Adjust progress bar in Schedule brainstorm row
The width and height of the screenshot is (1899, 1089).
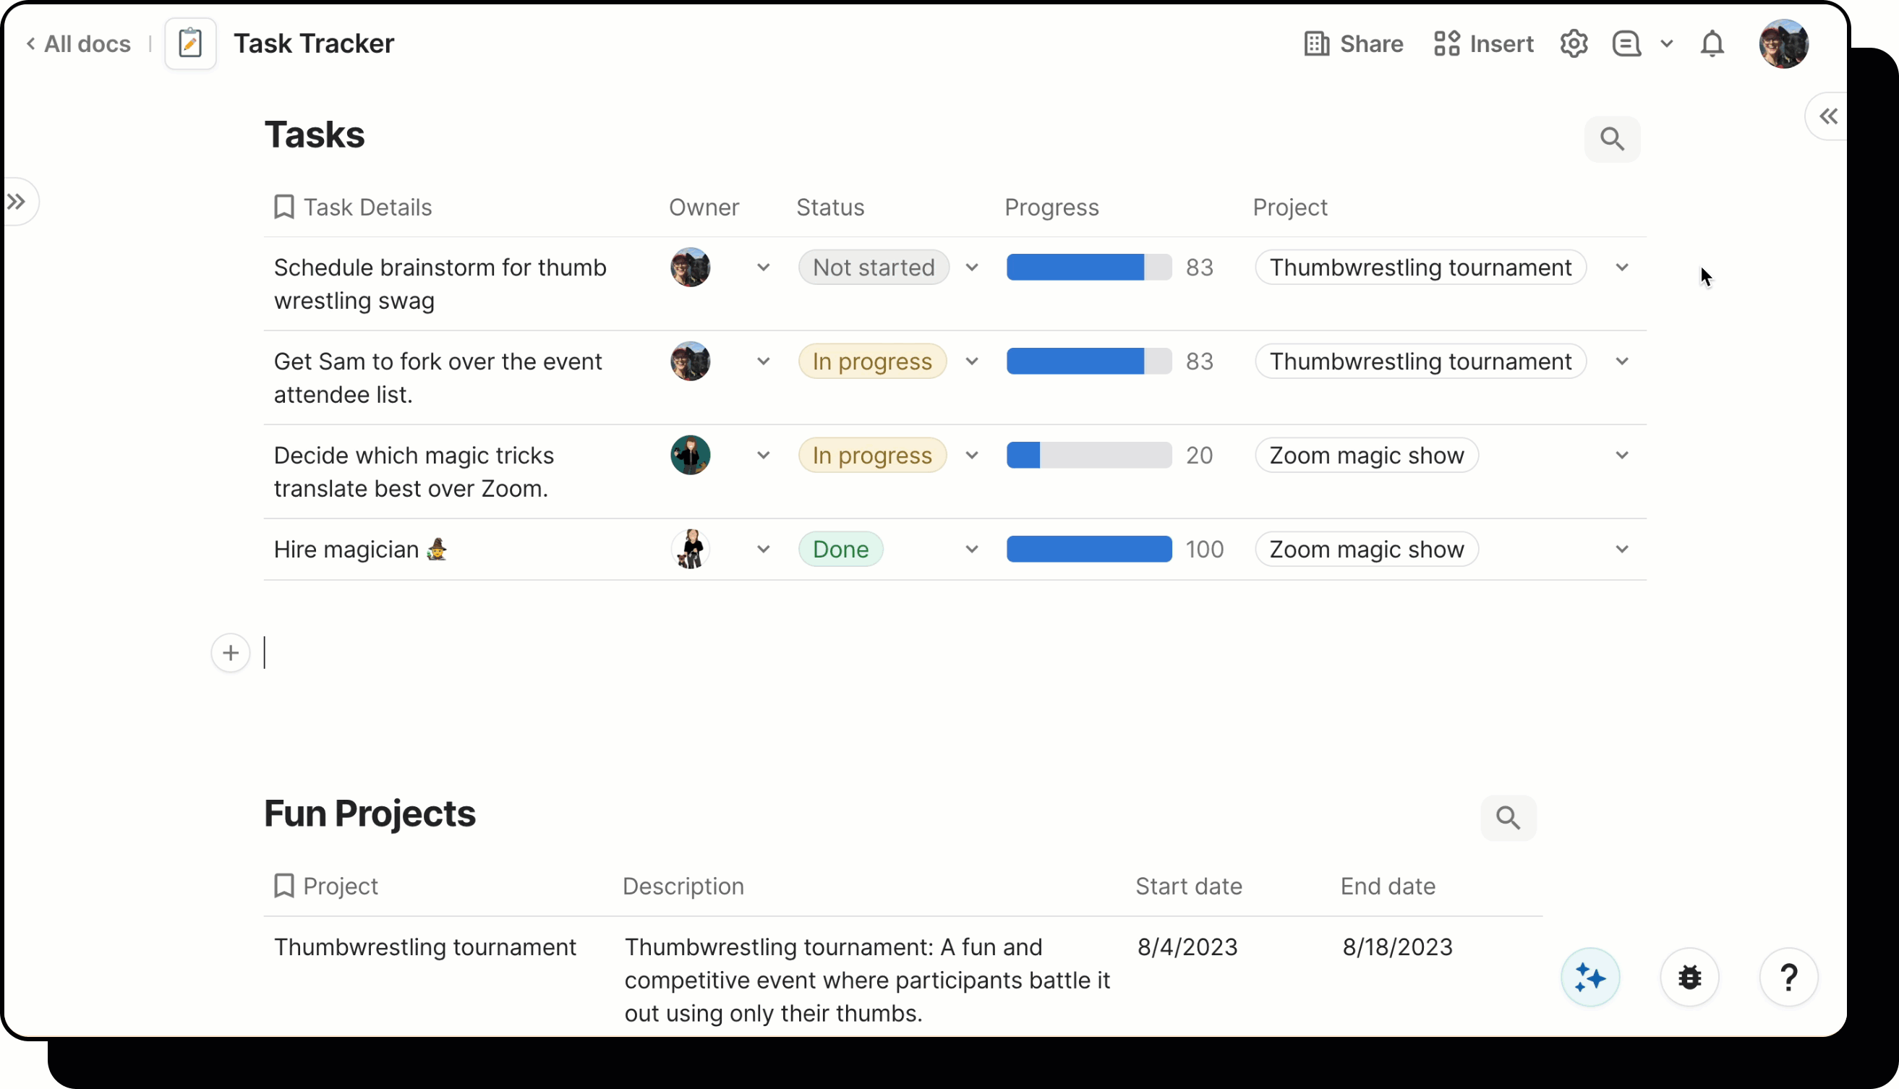click(1089, 268)
